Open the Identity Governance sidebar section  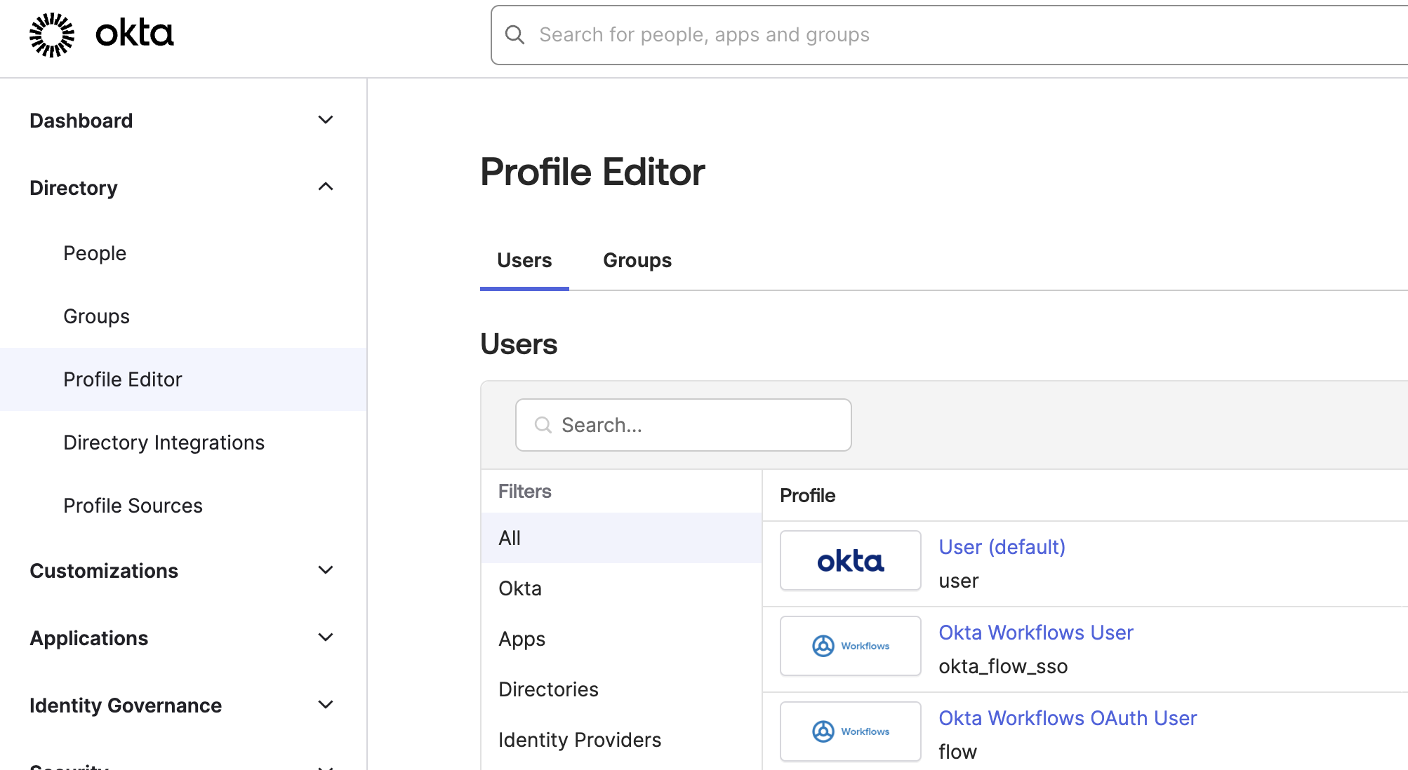[182, 705]
